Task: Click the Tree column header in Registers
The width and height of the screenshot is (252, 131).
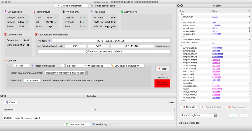Action: (x=195, y=11)
